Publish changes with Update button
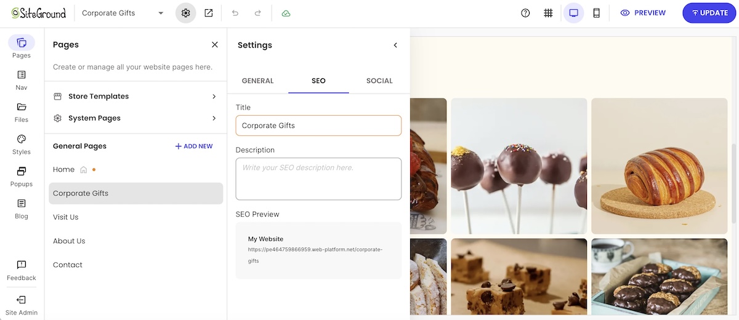 pos(709,13)
